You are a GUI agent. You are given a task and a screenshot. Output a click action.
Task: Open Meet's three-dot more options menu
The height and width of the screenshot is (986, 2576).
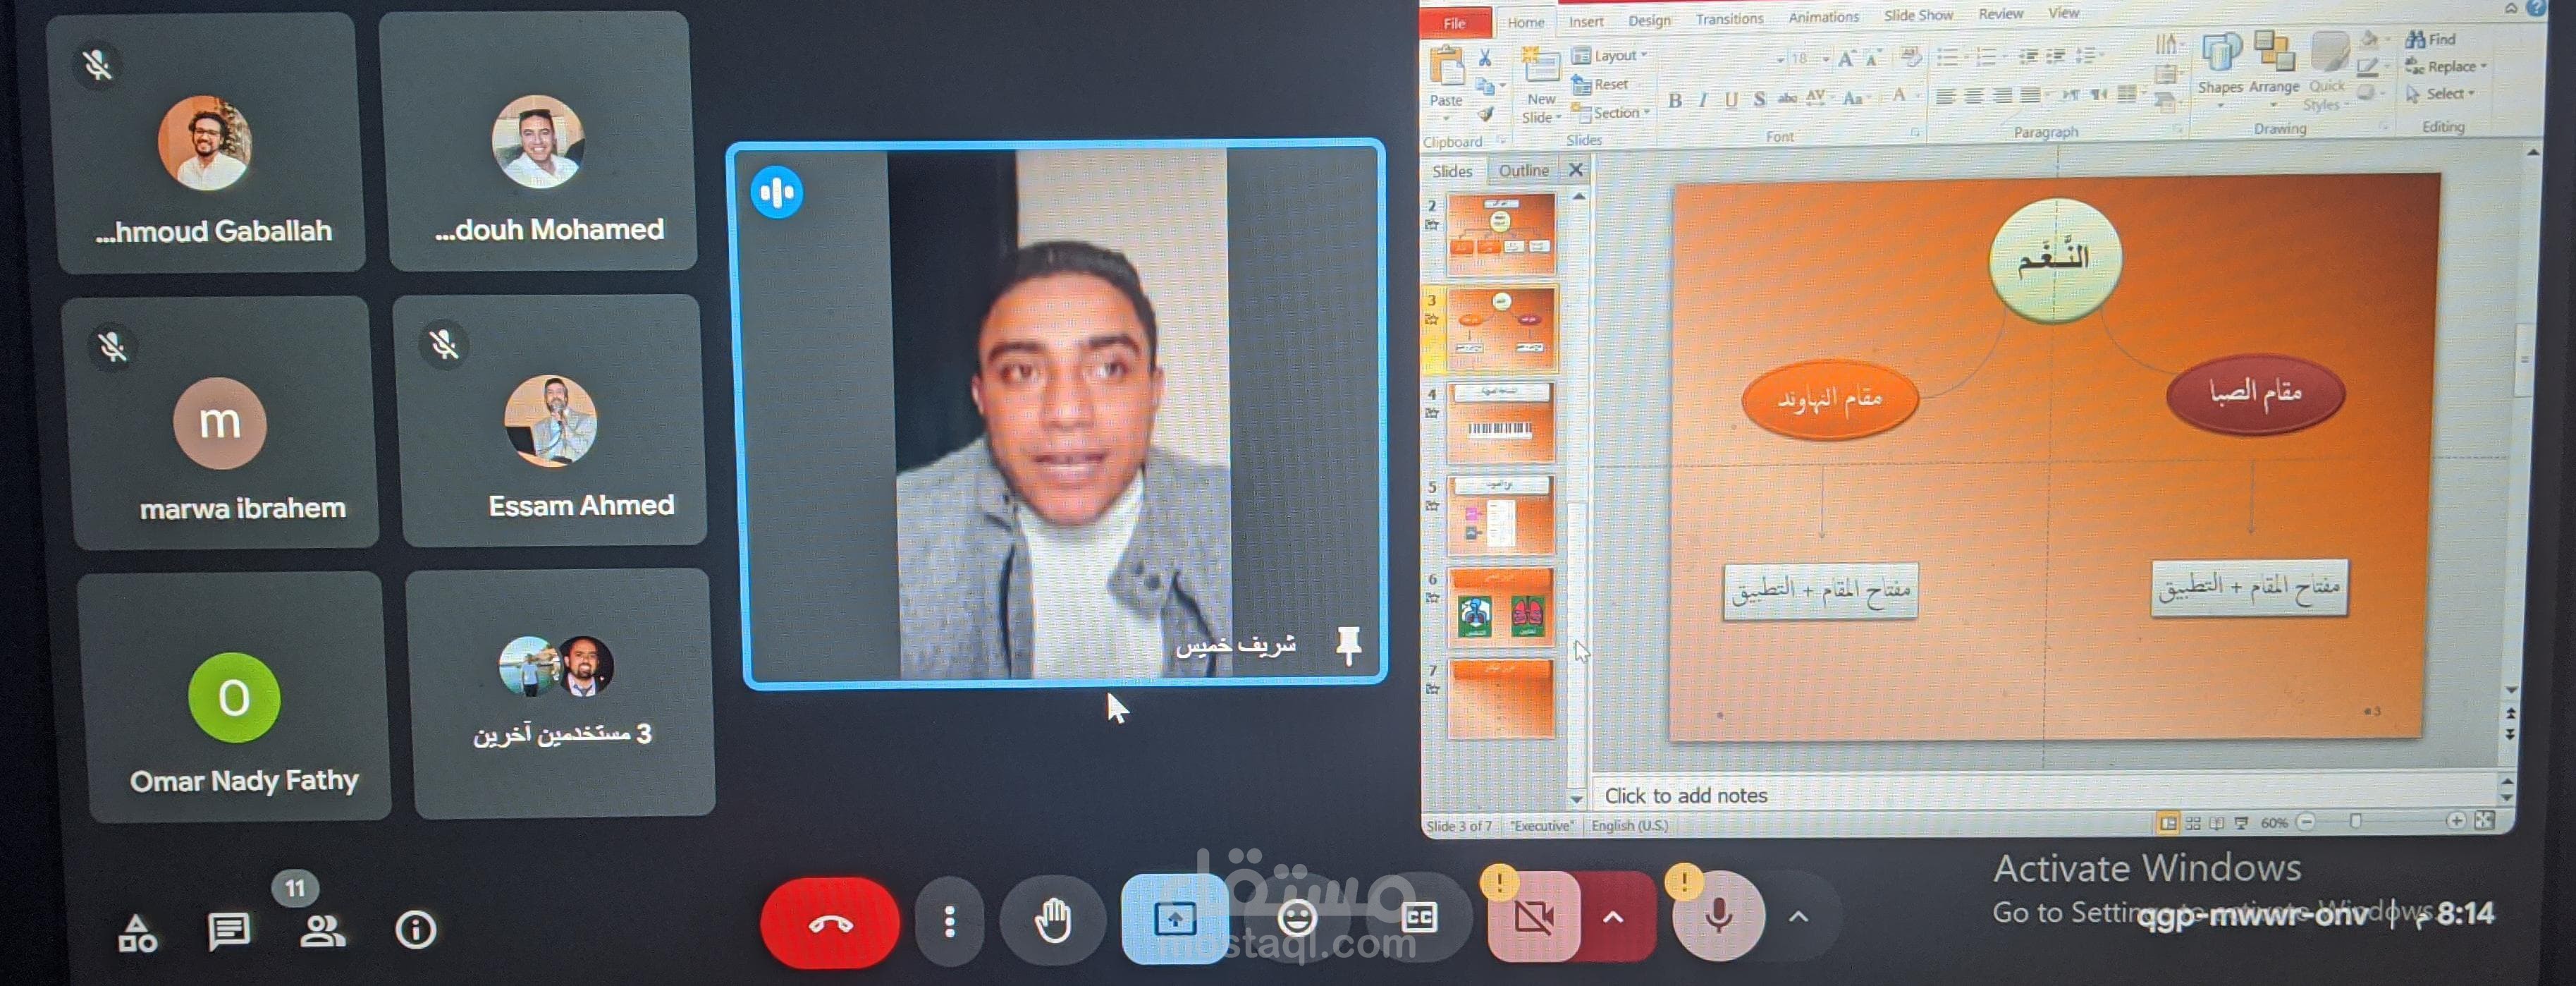(949, 921)
